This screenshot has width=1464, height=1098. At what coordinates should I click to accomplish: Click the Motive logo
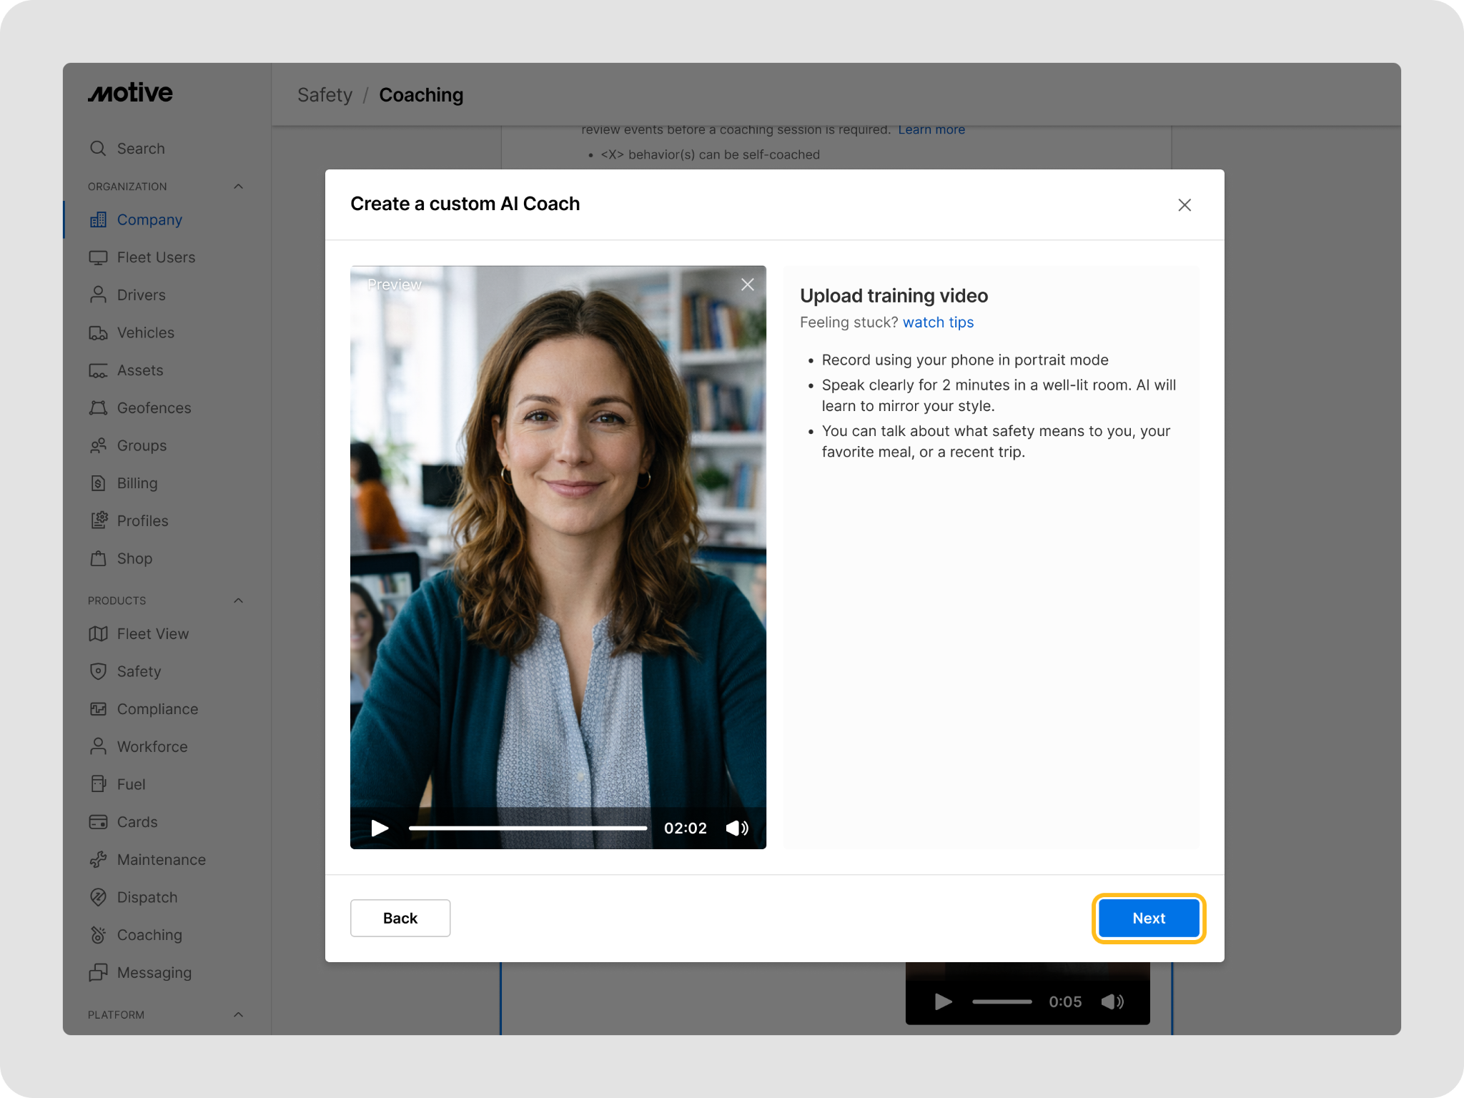(130, 93)
